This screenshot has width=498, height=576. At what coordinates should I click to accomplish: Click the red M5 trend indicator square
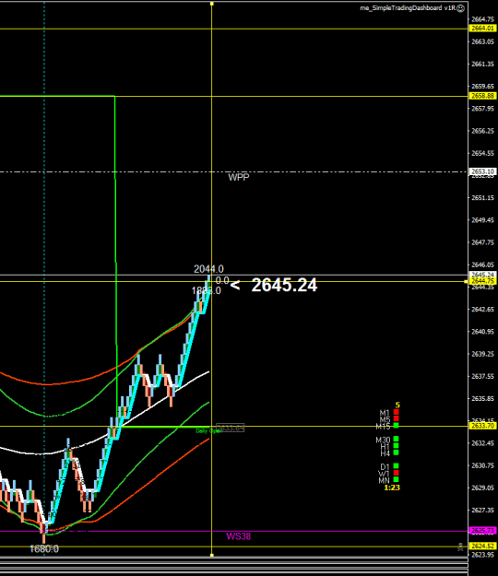click(x=397, y=418)
